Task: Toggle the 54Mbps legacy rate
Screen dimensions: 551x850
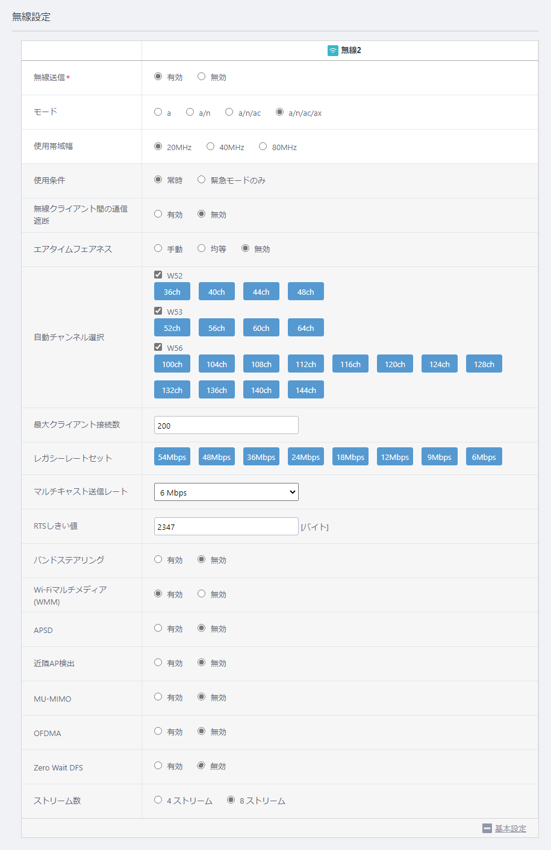Action: pos(172,457)
